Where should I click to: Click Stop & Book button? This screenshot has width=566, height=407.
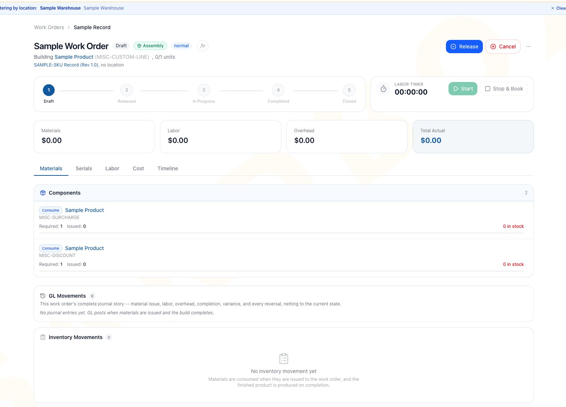point(504,89)
